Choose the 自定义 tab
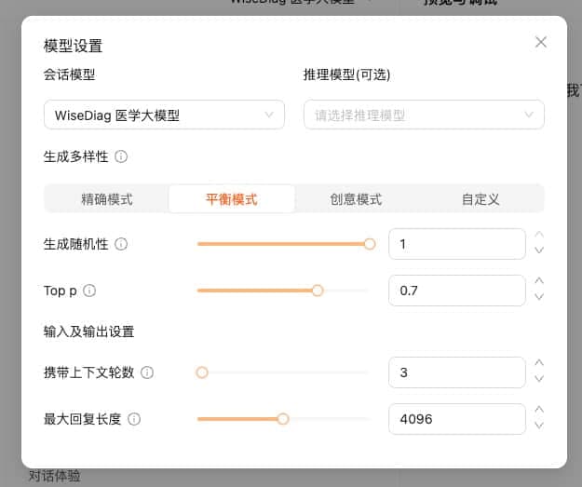 point(480,199)
